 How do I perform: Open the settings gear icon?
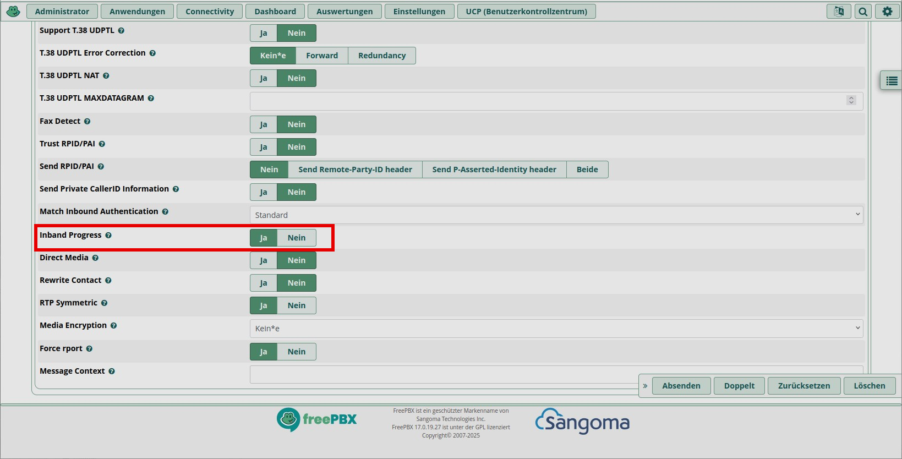pos(887,11)
